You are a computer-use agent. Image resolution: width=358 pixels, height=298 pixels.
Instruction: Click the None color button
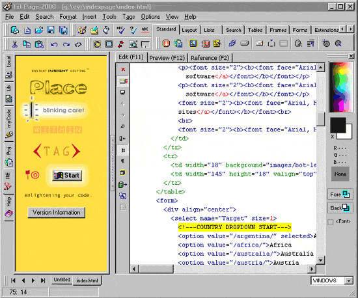tap(340, 174)
